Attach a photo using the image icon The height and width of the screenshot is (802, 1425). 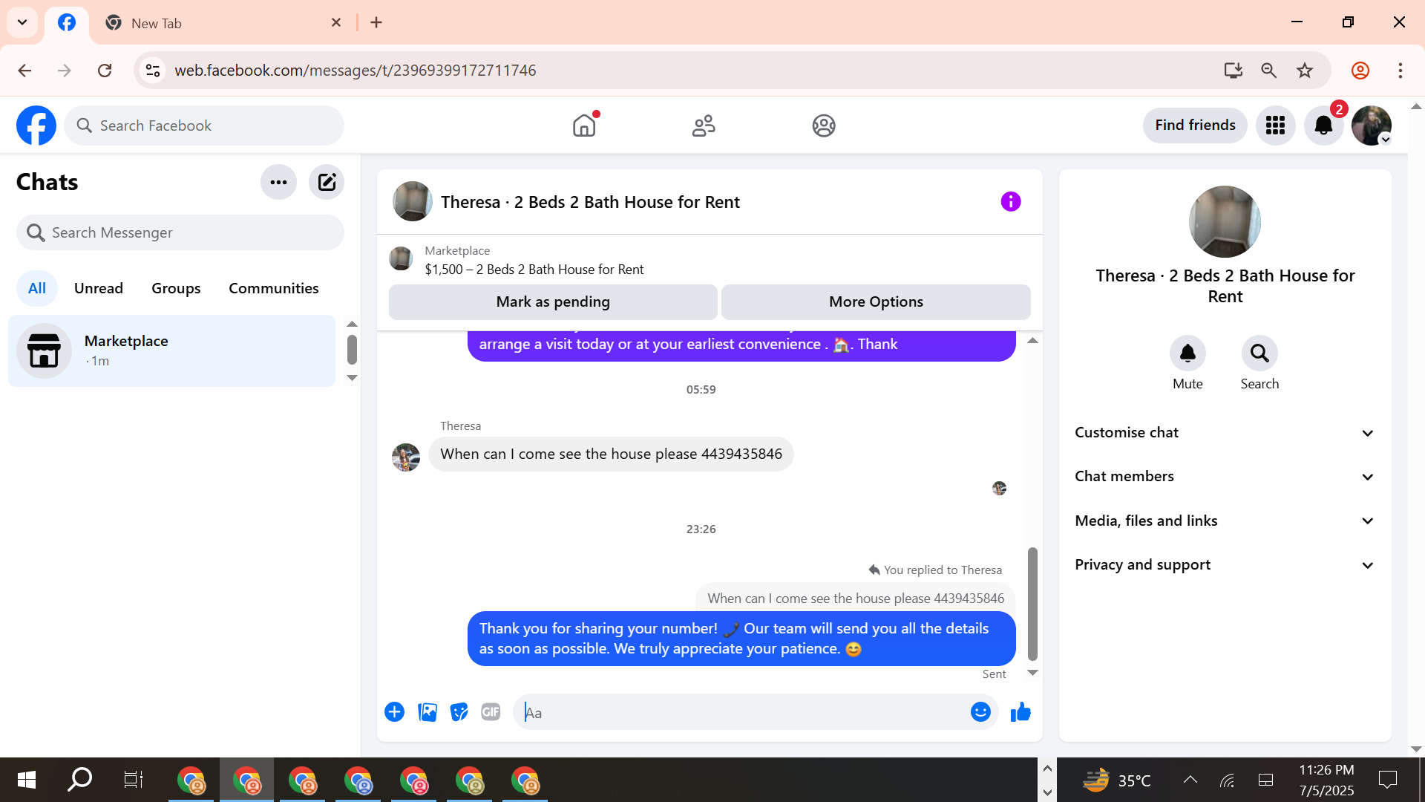pyautogui.click(x=427, y=712)
